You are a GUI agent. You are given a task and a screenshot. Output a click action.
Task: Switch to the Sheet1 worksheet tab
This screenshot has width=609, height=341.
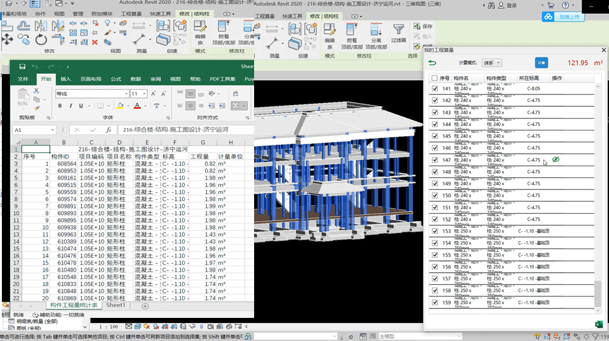116,305
